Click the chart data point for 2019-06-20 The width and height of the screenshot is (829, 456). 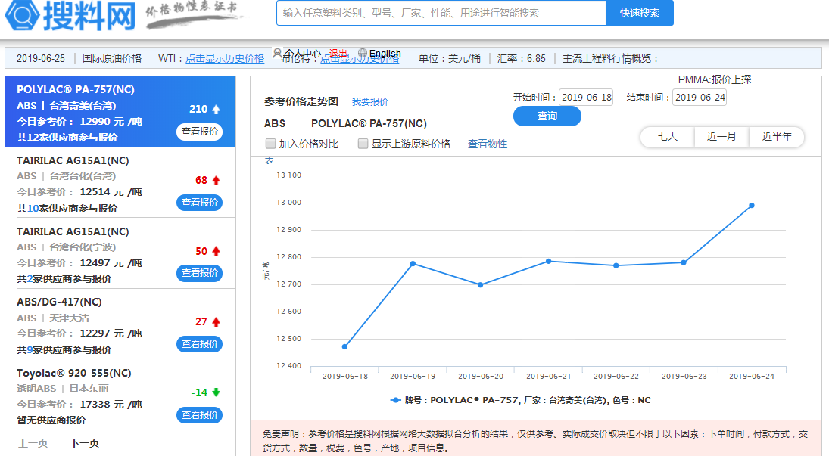(x=480, y=285)
